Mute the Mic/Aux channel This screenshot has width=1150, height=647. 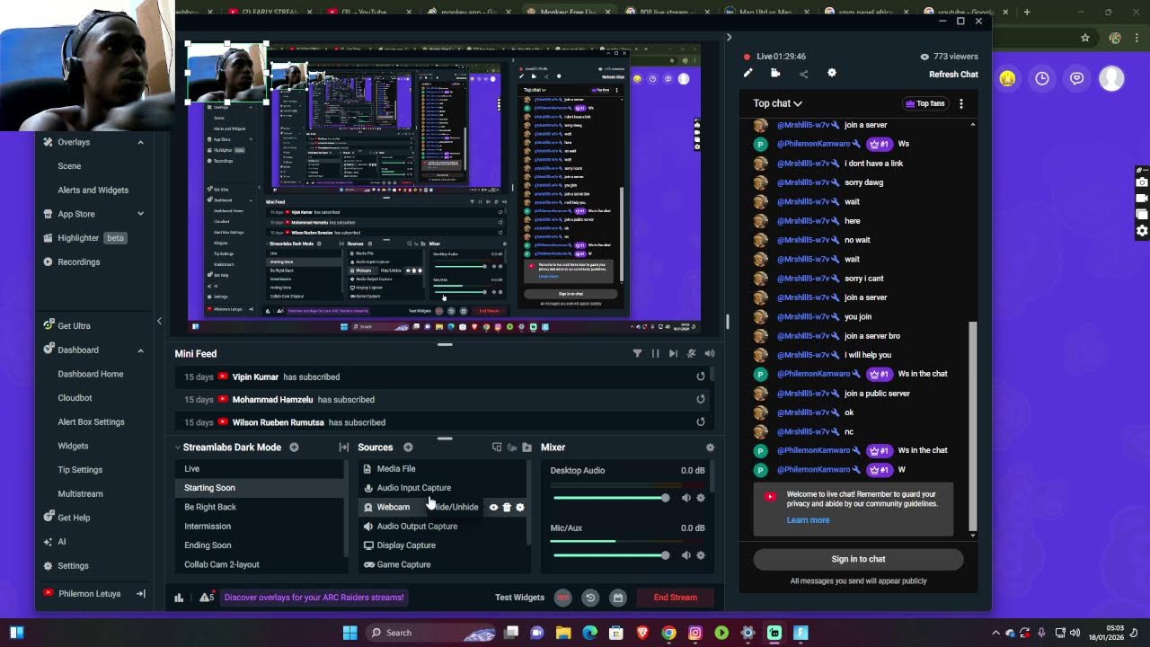click(686, 555)
